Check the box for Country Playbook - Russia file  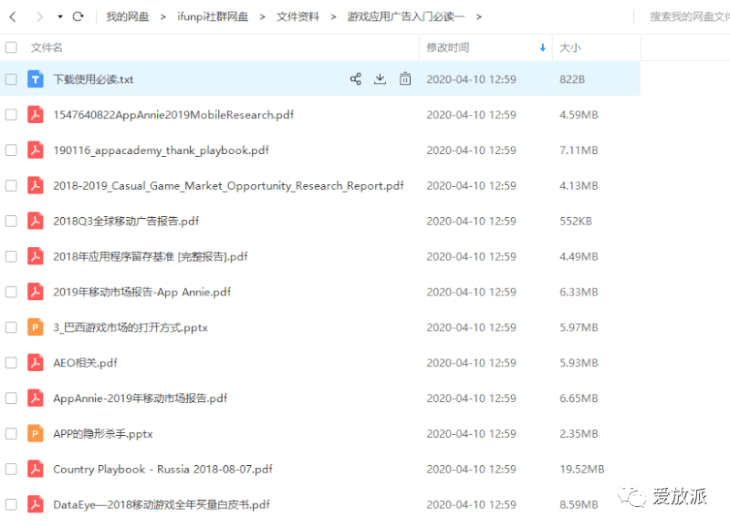pos(11,469)
